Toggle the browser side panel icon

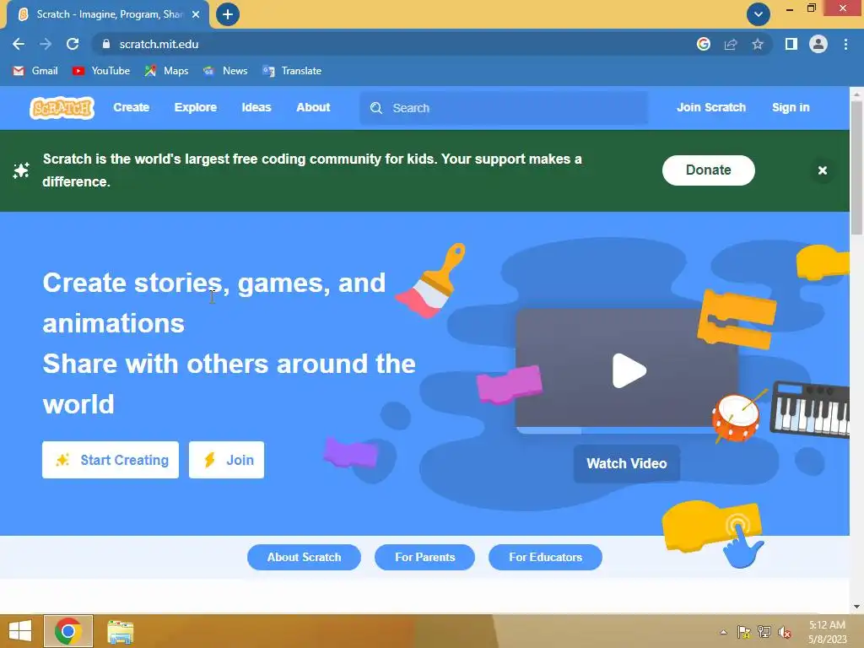791,44
